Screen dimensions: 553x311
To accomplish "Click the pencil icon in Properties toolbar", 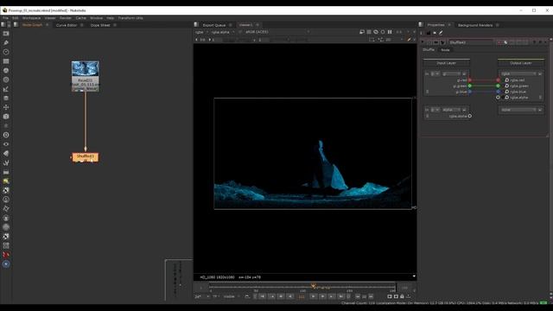I will point(441,33).
